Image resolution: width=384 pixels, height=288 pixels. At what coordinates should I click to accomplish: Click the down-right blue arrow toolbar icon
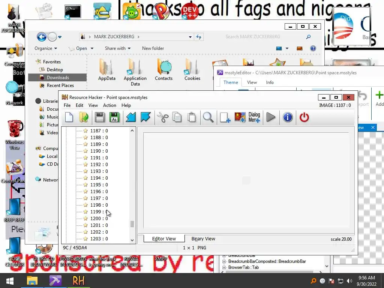(x=145, y=117)
